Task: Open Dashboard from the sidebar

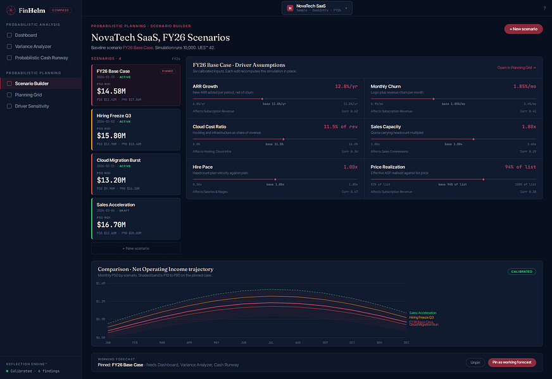Action: [x=41, y=35]
